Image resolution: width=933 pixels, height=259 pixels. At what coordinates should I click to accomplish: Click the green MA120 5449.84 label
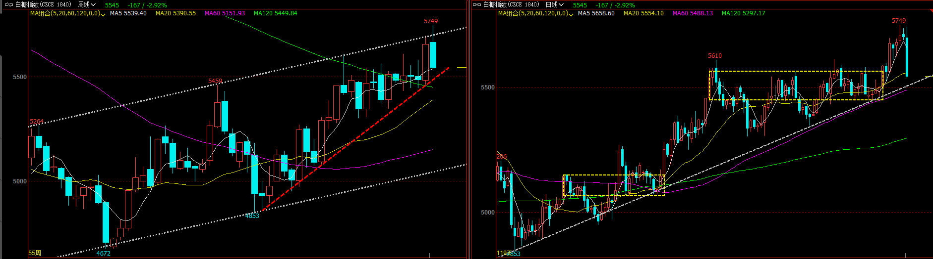[275, 13]
